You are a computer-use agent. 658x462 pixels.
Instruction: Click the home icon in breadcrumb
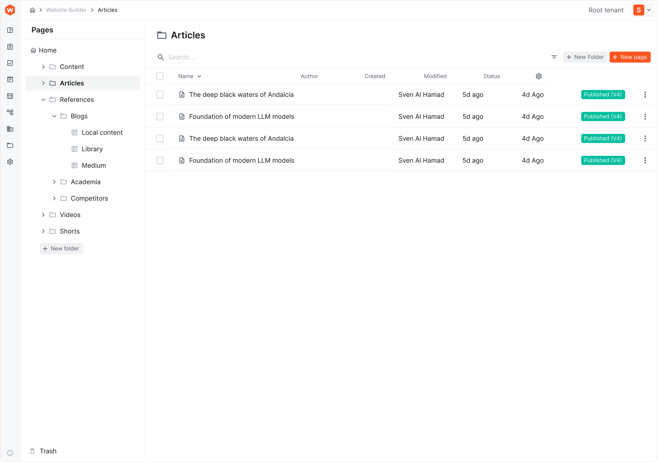tap(32, 10)
